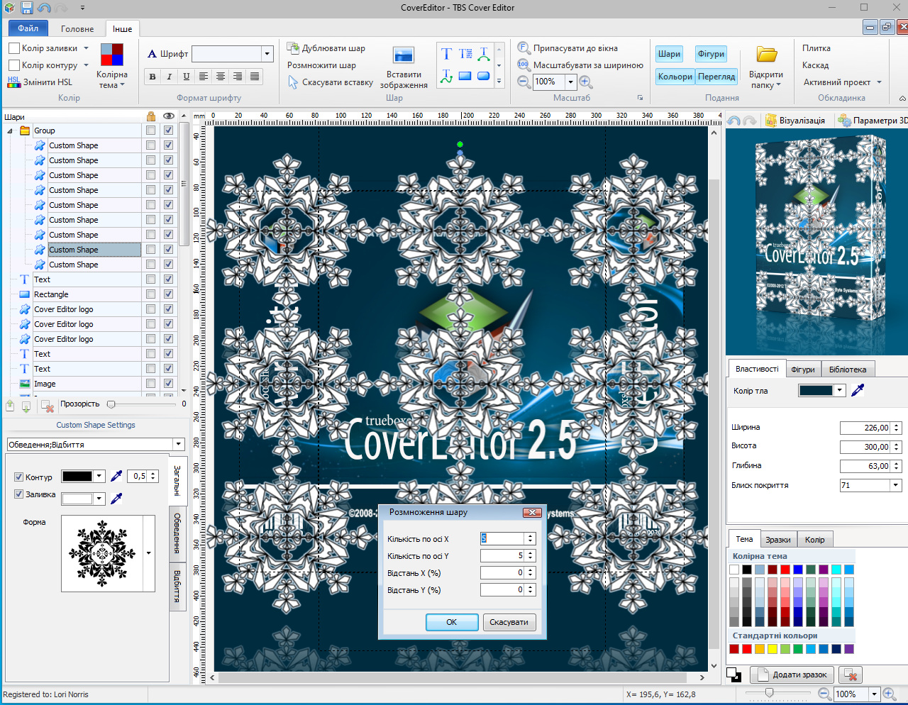
Task: Center align the text
Action: click(x=221, y=77)
